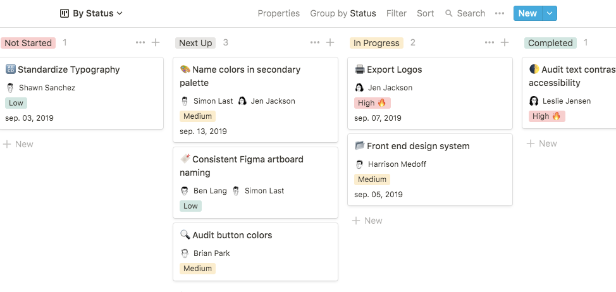Open the Filter menu
Viewport: 616px width, 292px height.
pyautogui.click(x=397, y=13)
